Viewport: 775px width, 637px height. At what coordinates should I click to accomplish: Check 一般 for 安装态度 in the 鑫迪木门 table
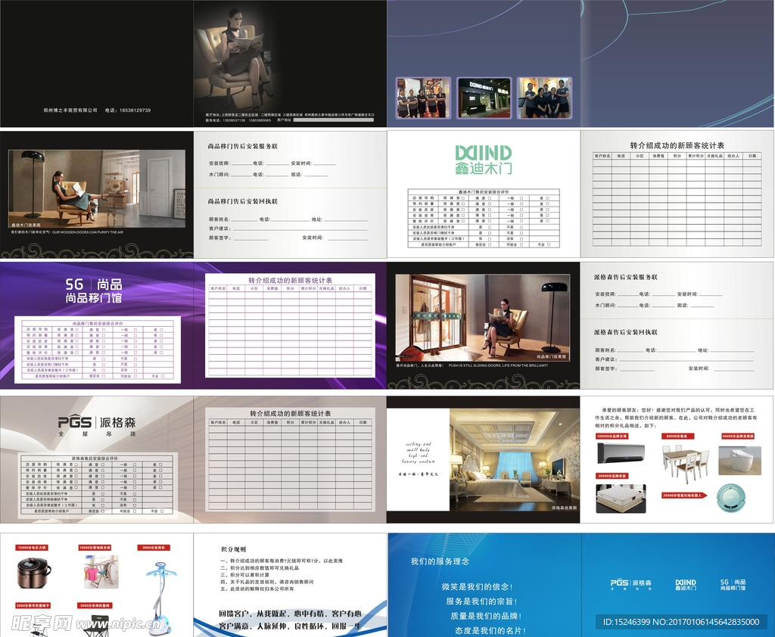[x=521, y=210]
